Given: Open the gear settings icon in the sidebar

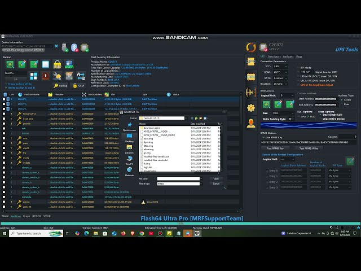Looking at the screenshot, I should (x=251, y=108).
